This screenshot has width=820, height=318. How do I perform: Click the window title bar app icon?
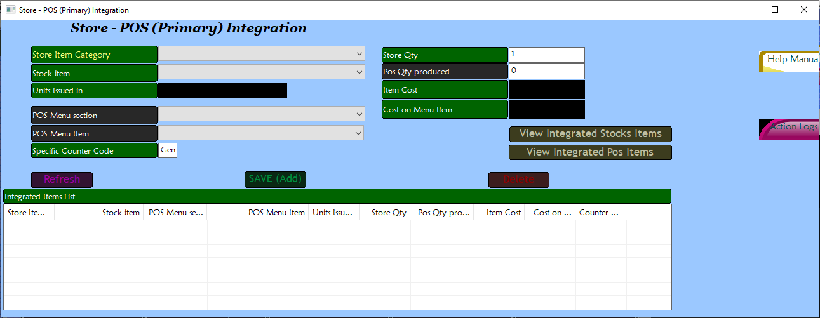pyautogui.click(x=10, y=10)
